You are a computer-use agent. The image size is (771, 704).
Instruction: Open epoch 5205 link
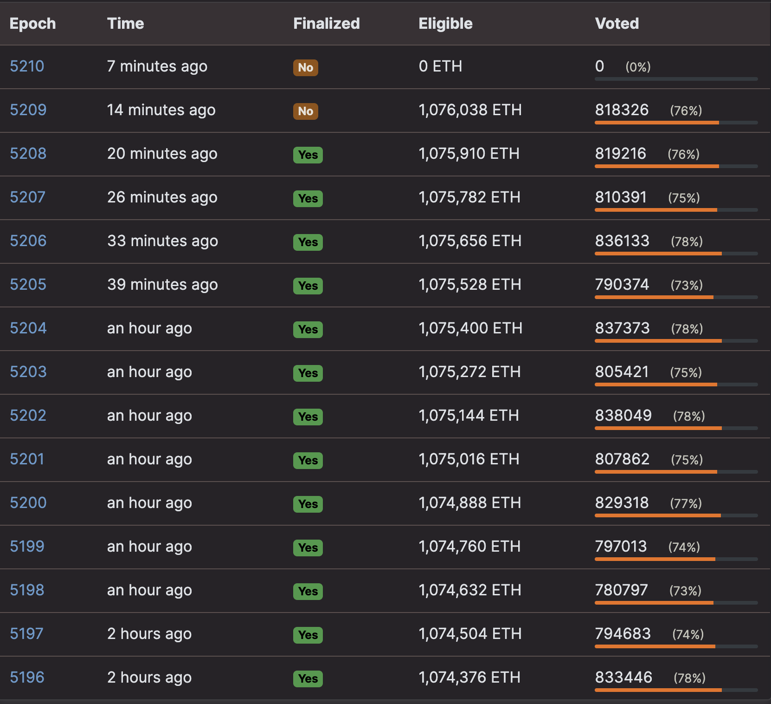tap(28, 285)
